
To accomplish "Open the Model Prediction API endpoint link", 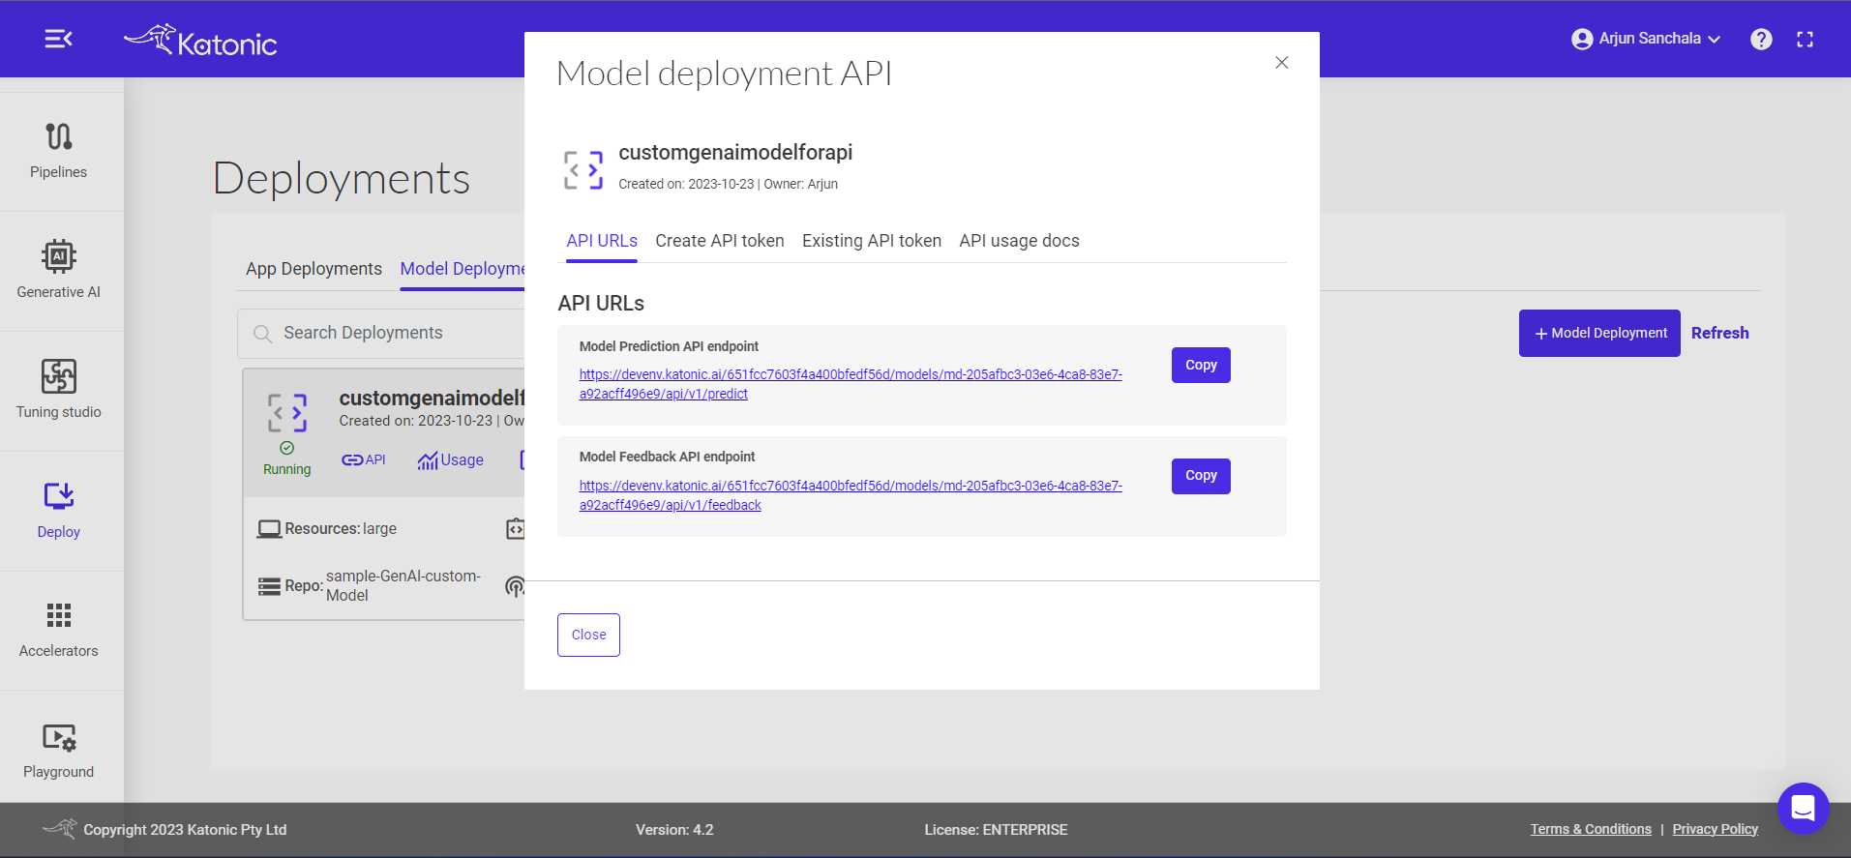I will (x=851, y=384).
